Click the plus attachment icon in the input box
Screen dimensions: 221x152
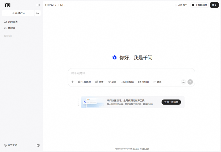pyautogui.click(x=73, y=82)
